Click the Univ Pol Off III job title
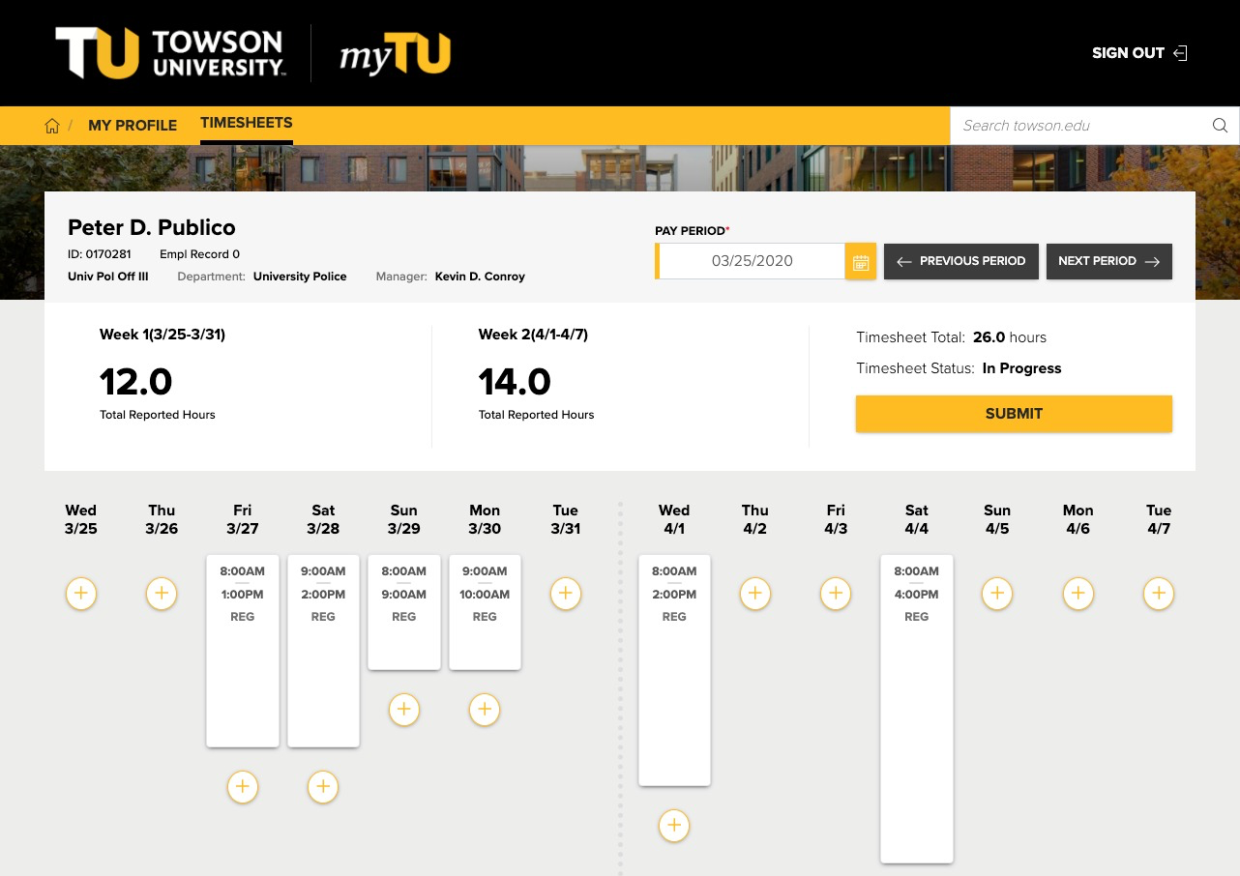1240x876 pixels. tap(108, 277)
